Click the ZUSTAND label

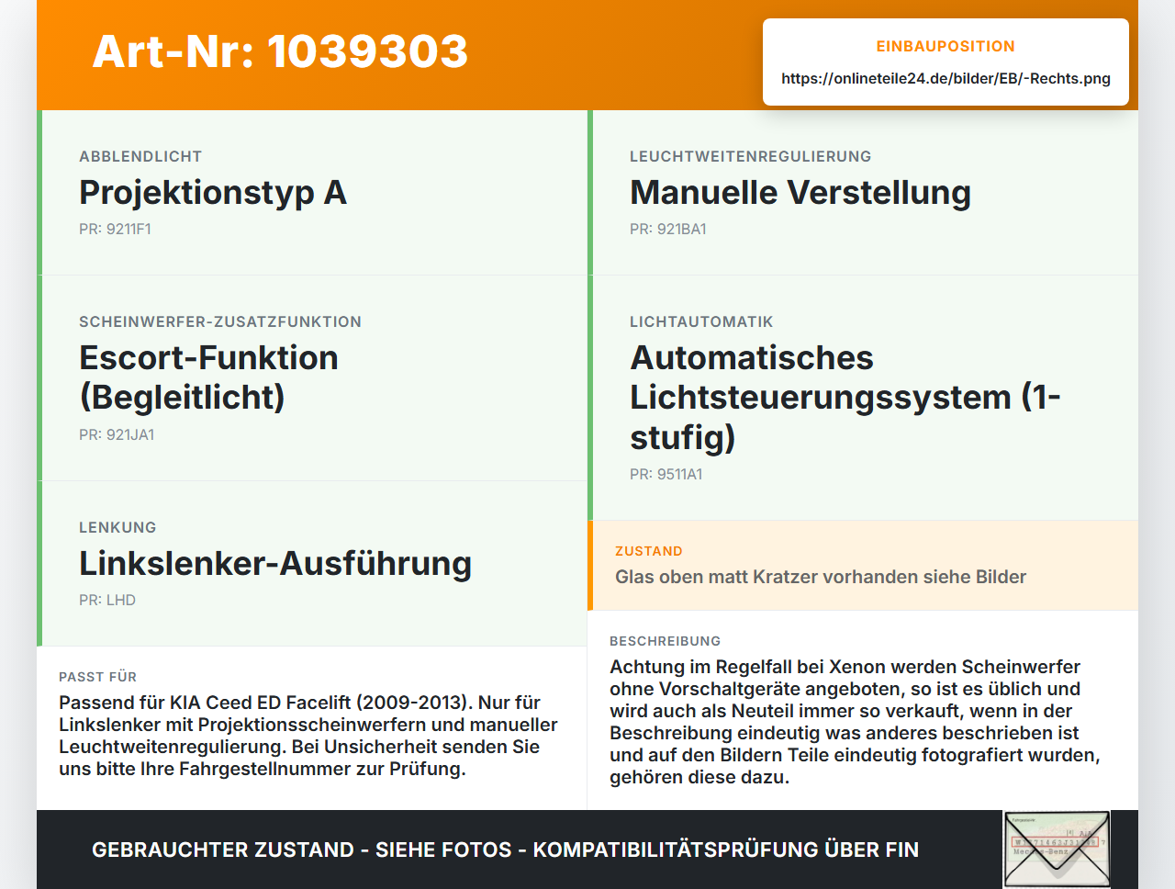pyautogui.click(x=649, y=551)
